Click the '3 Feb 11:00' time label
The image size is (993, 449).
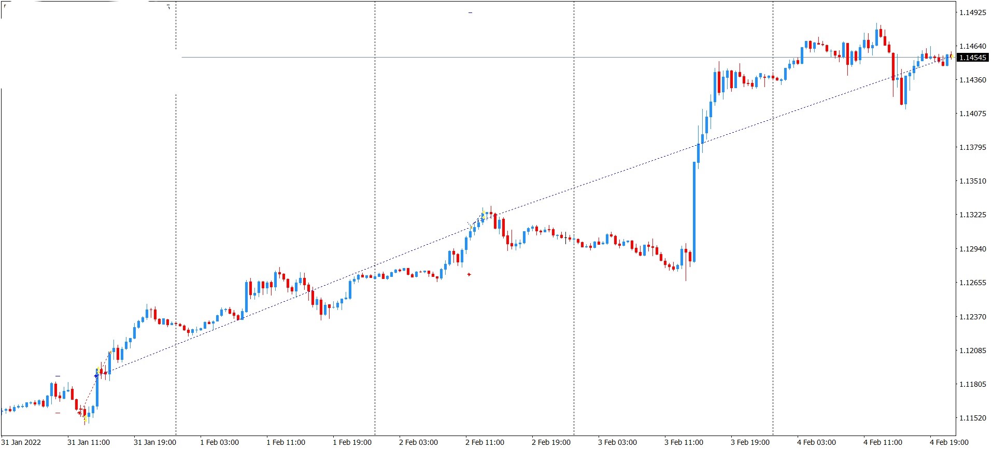click(x=684, y=442)
